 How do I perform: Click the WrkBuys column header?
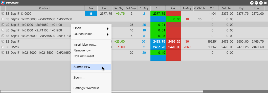point(132,8)
